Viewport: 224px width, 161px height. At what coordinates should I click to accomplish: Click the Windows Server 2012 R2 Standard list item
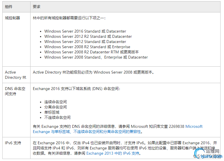coord(88,36)
